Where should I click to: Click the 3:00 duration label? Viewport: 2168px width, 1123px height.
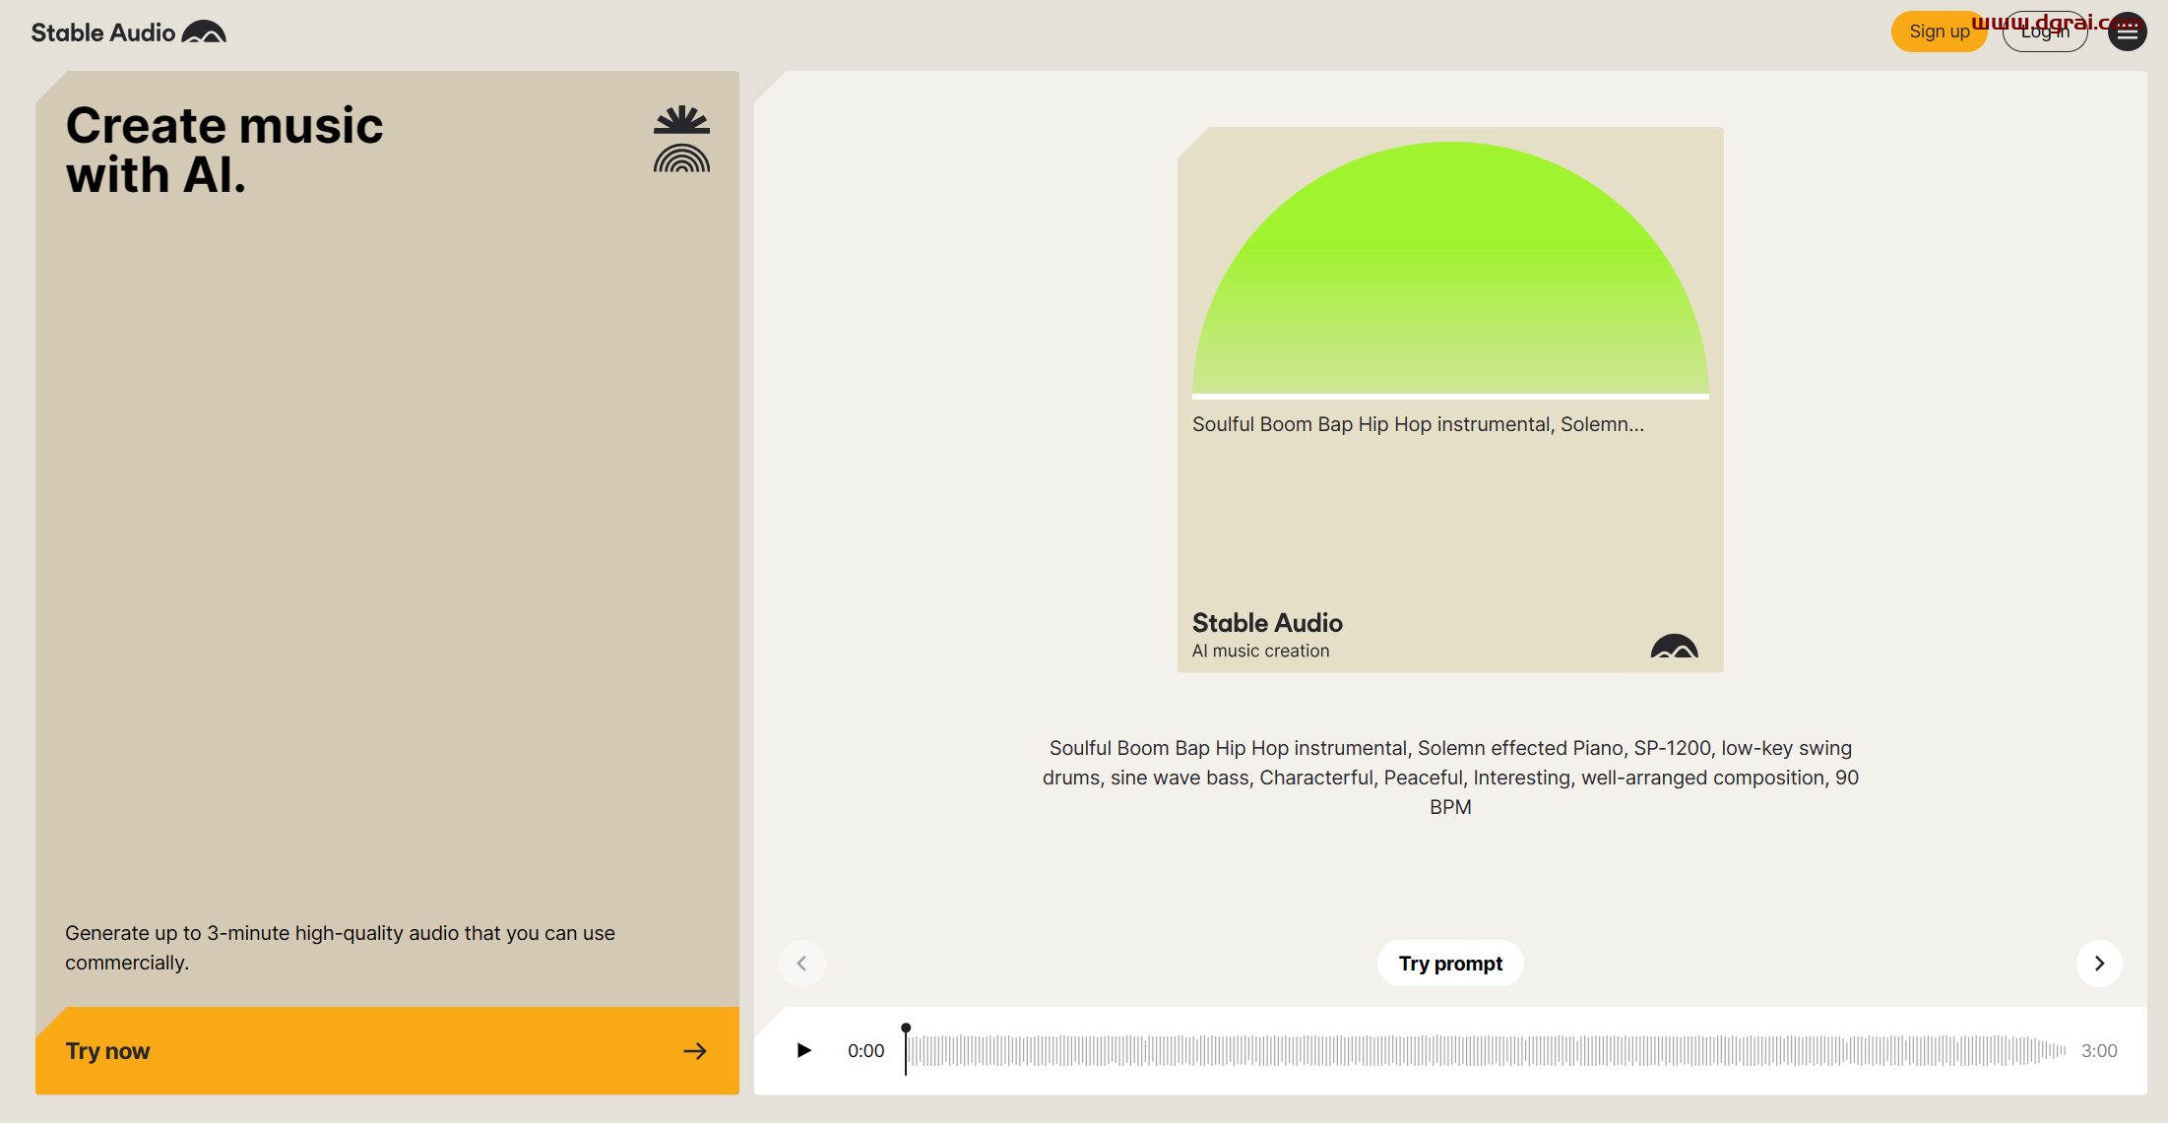[x=2099, y=1050]
